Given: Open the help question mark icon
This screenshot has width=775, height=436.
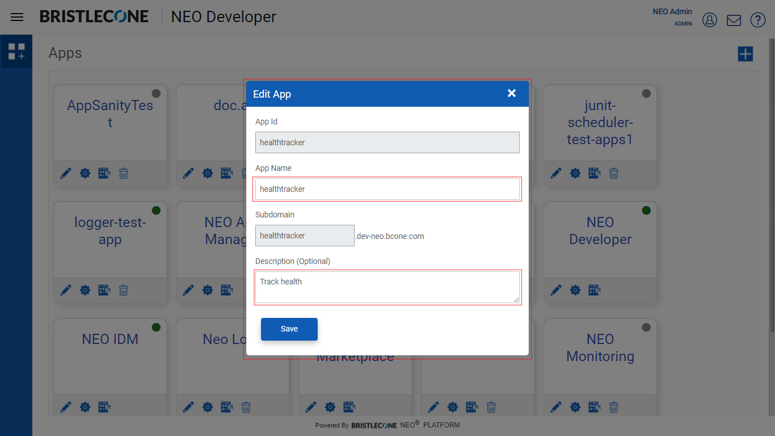Looking at the screenshot, I should pyautogui.click(x=758, y=20).
